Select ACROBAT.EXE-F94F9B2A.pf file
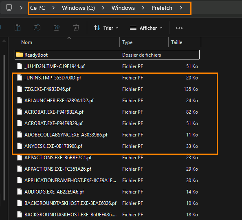Screen dimensions: 242x220 (107, 112)
